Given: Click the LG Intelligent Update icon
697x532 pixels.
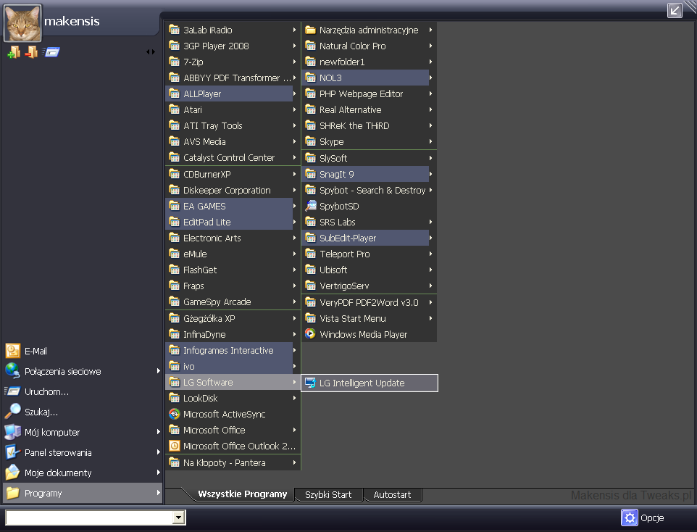Looking at the screenshot, I should click(x=310, y=383).
